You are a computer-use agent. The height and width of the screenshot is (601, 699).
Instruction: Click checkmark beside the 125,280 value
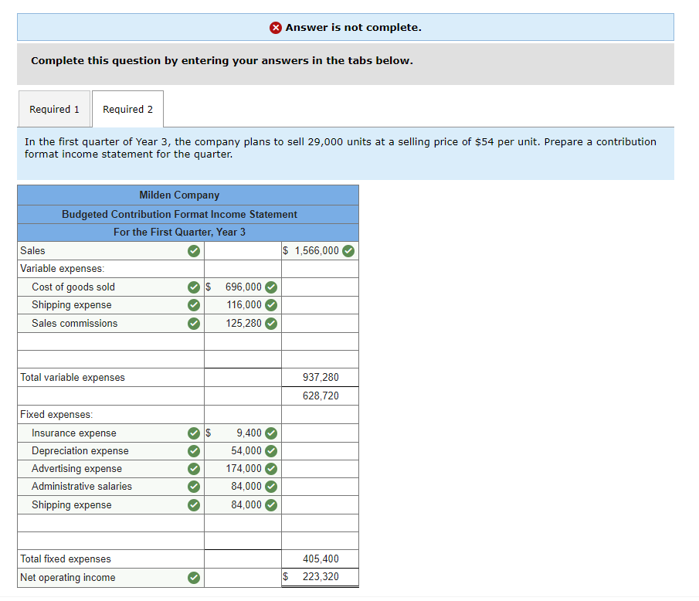coord(271,323)
